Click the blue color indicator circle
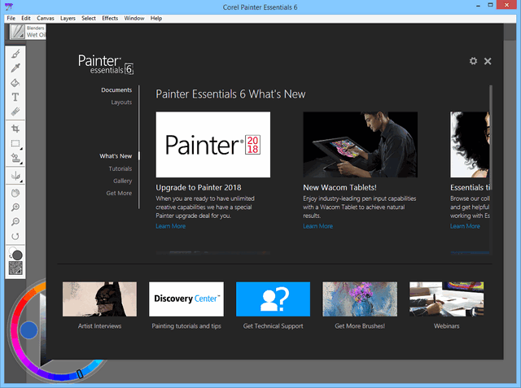521x388 pixels. (x=29, y=330)
